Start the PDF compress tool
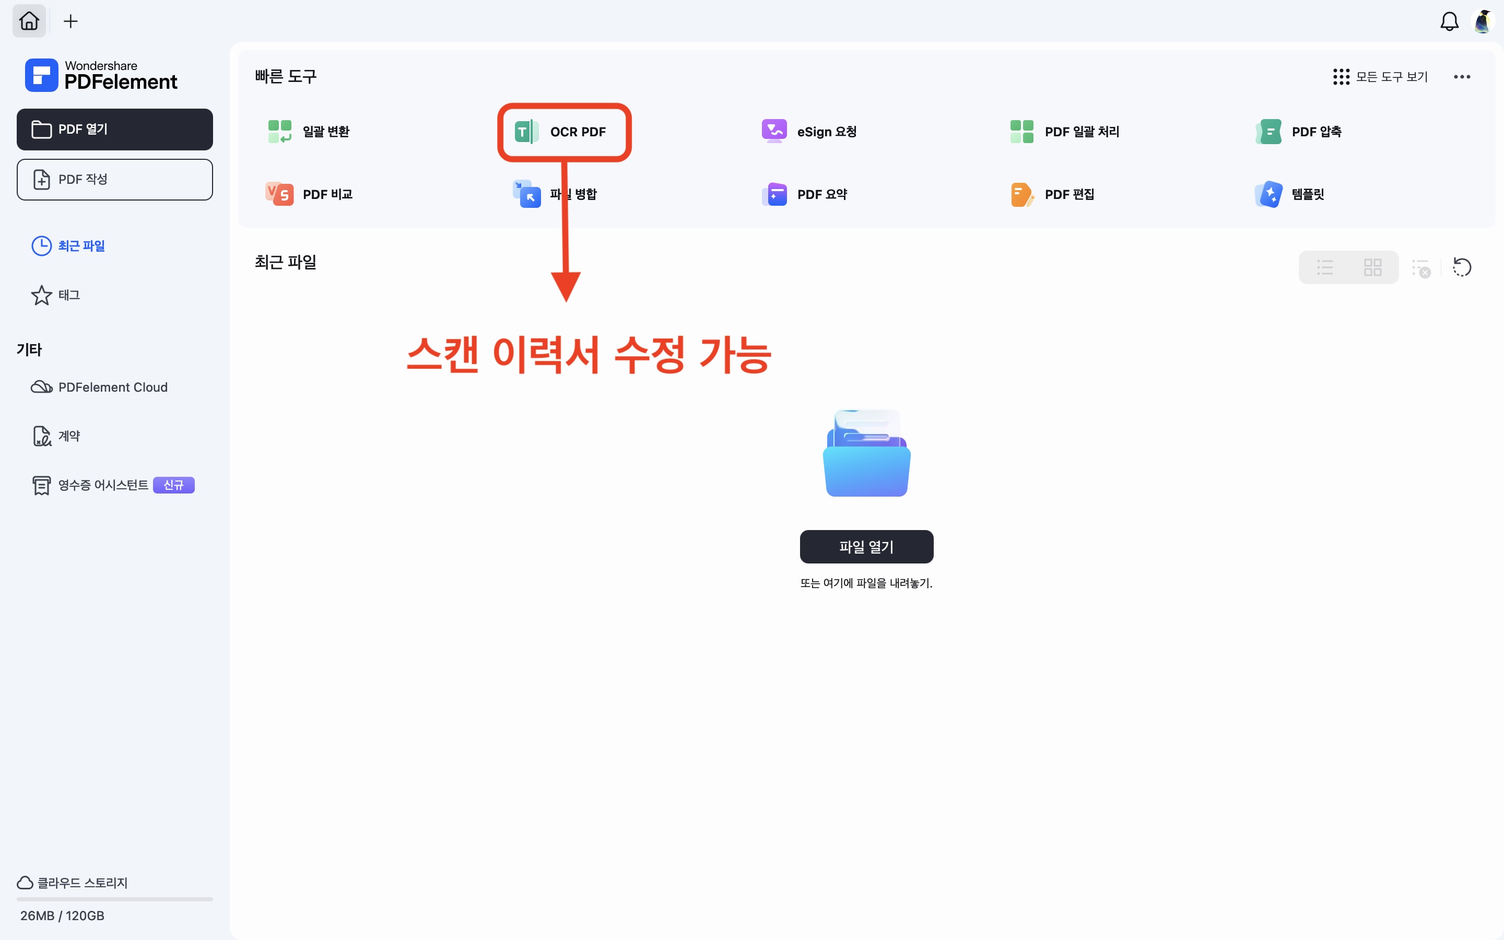The width and height of the screenshot is (1504, 940). pos(1299,132)
